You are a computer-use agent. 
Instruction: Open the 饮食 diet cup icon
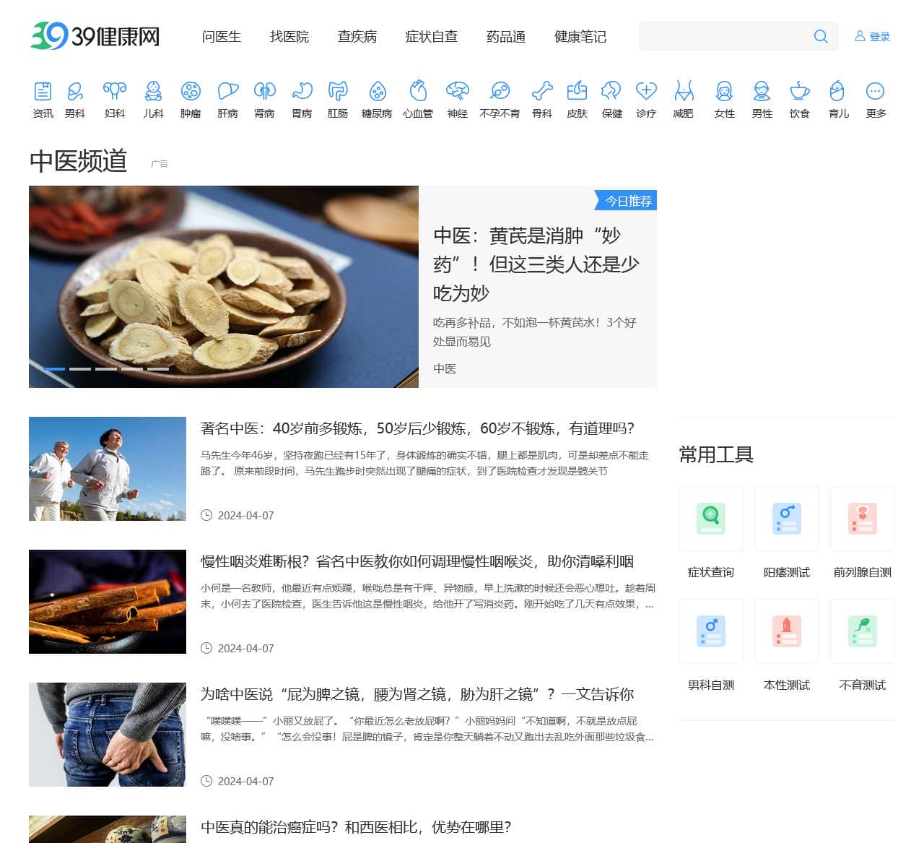[x=800, y=91]
